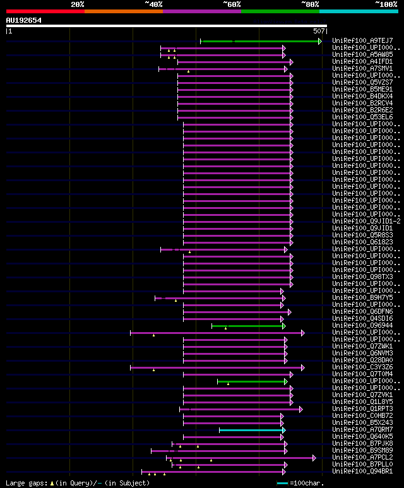Select the UniRef100_B5X243 label
The image size is (404, 488).
362,422
